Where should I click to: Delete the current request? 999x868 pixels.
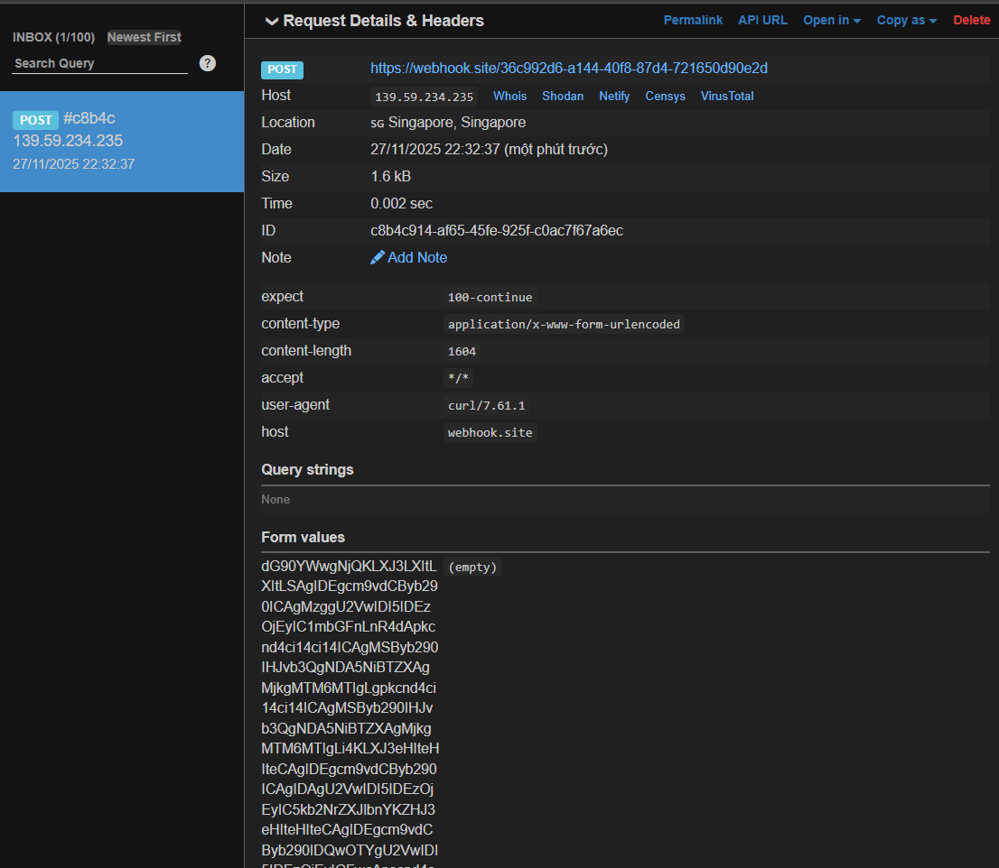pos(971,20)
